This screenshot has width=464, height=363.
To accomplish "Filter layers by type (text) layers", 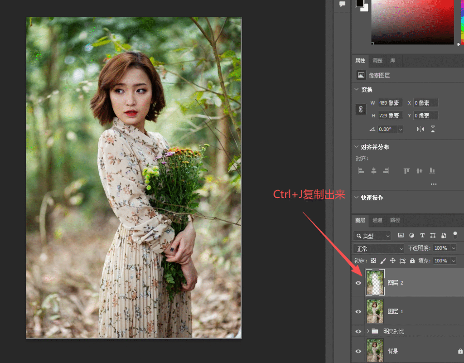I will [422, 236].
